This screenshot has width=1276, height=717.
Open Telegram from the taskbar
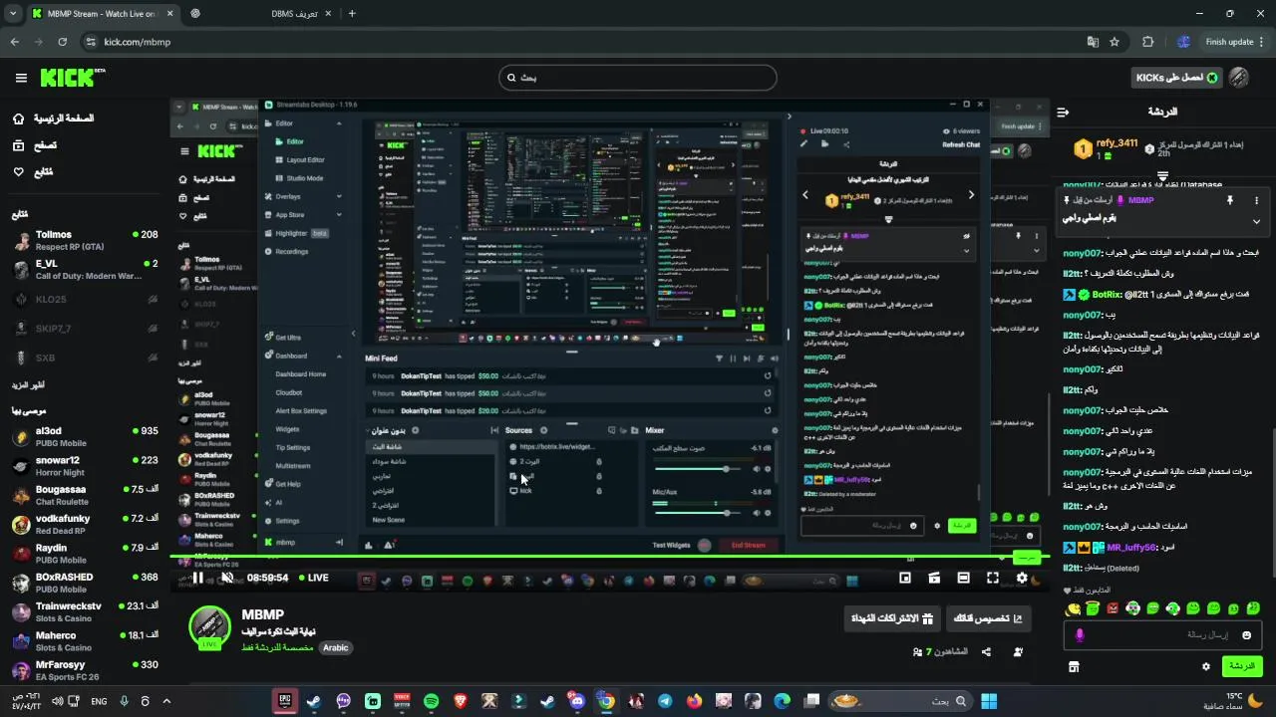pyautogui.click(x=665, y=701)
